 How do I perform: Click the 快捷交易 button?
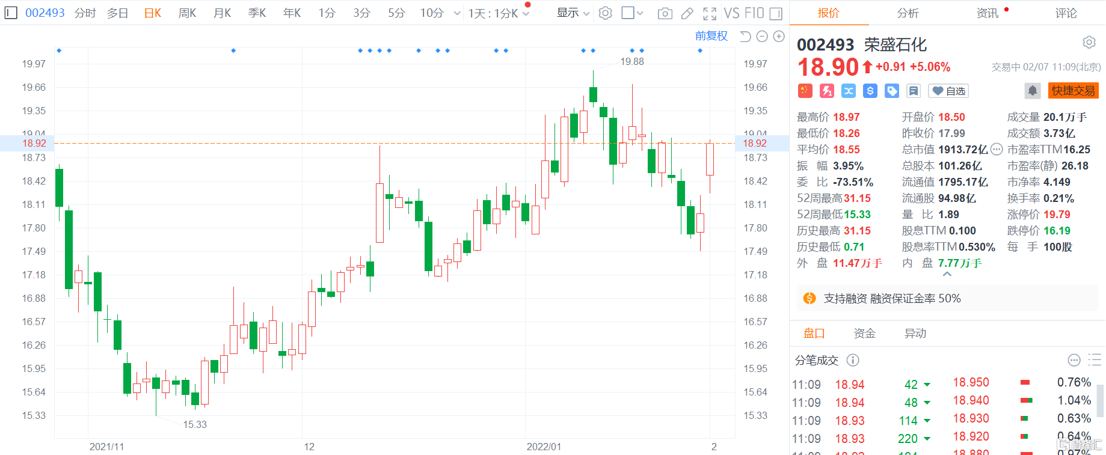(x=1073, y=91)
